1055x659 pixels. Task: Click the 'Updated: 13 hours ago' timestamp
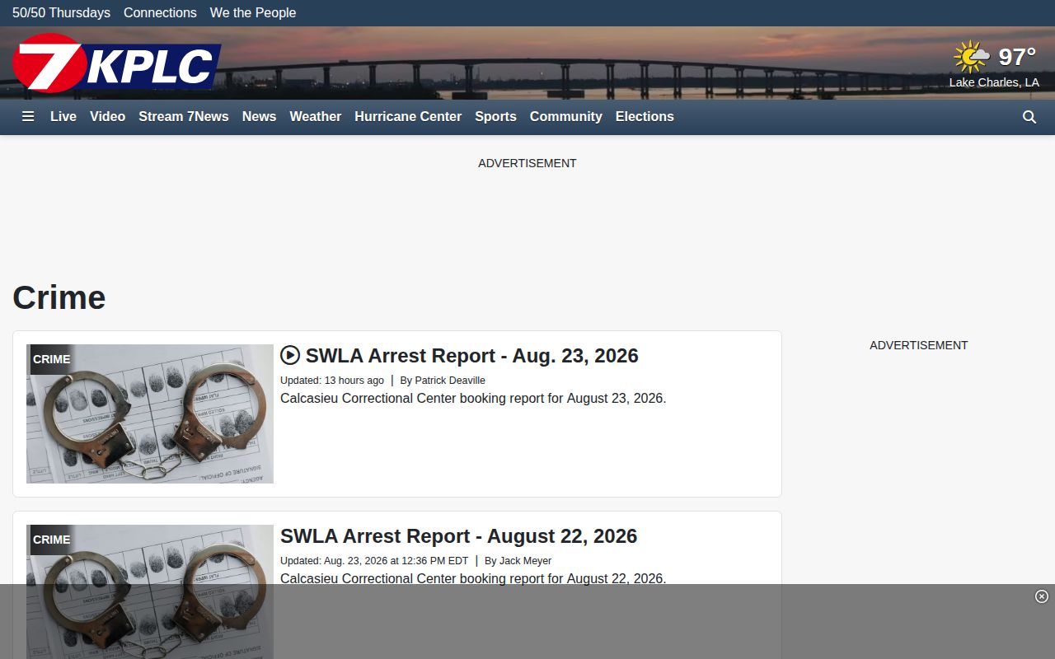tap(332, 381)
